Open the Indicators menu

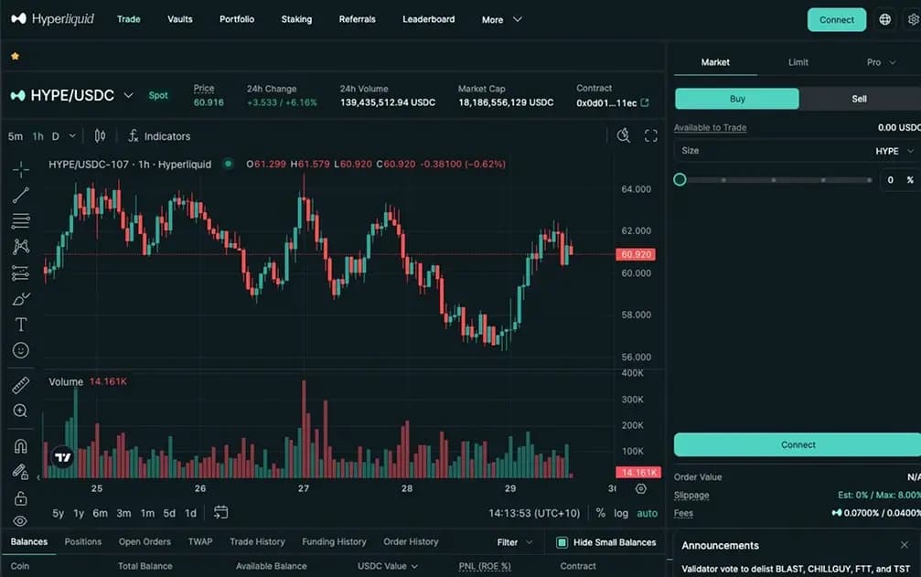[x=159, y=136]
